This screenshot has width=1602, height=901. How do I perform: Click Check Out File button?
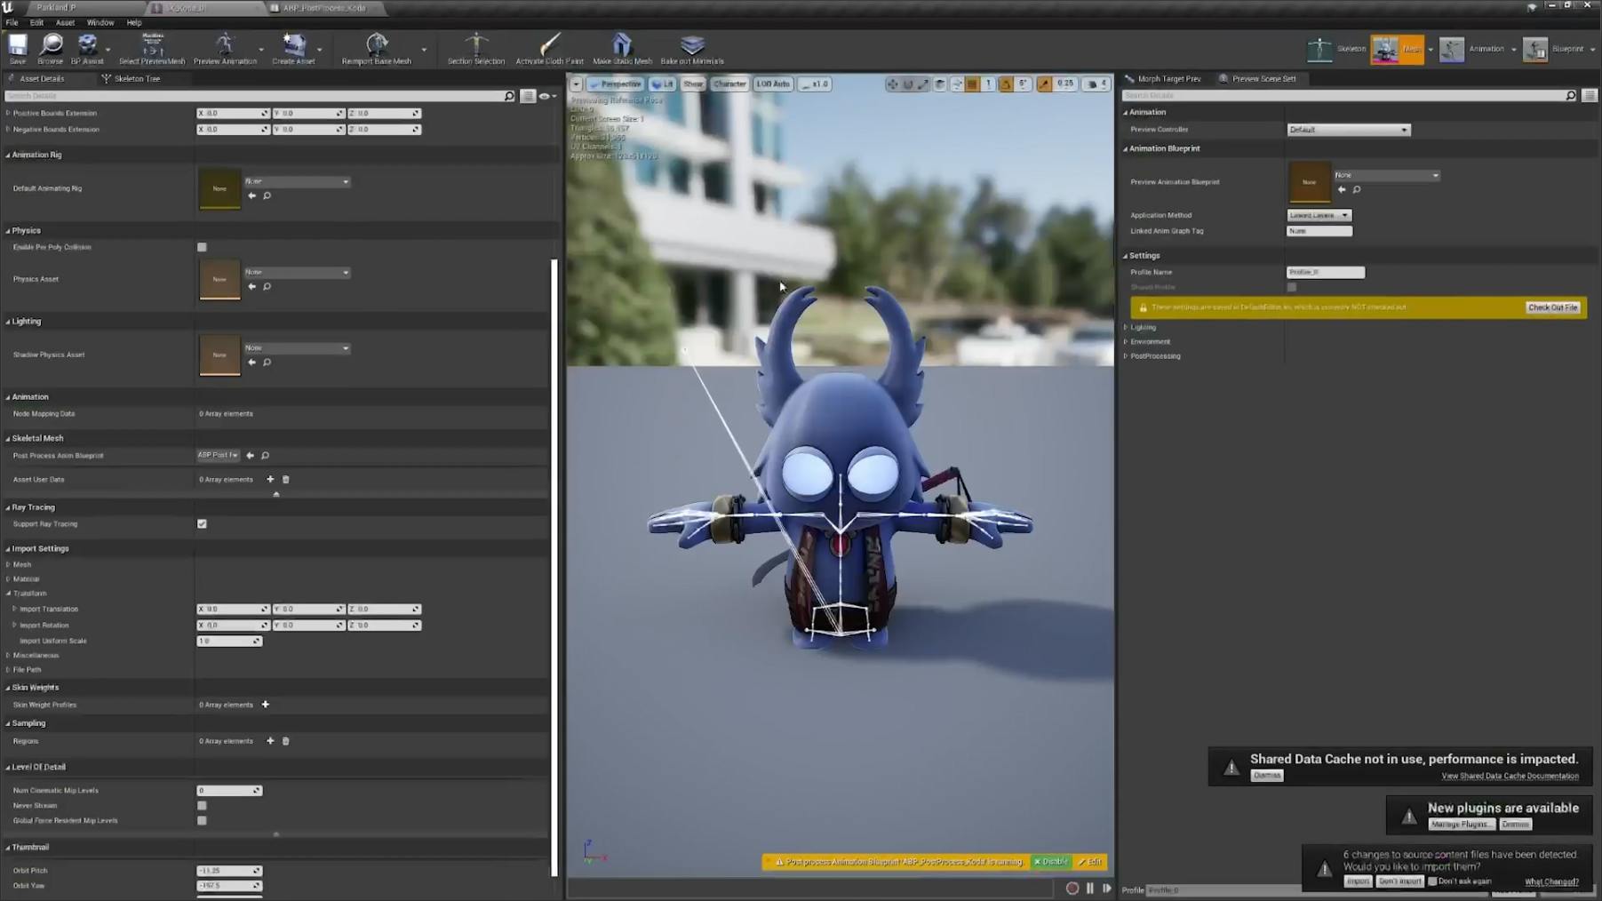pyautogui.click(x=1552, y=307)
